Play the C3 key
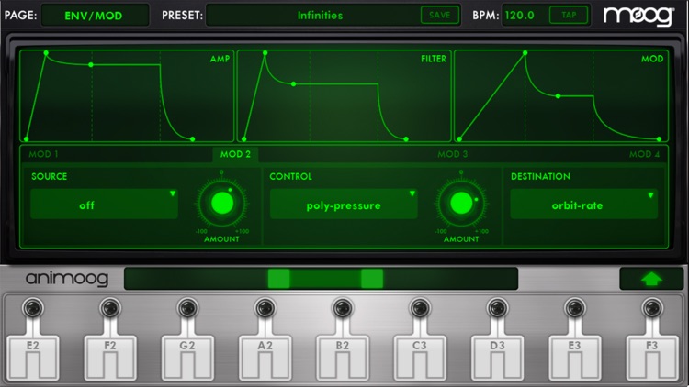Screen dimensions: 689x387 420,357
